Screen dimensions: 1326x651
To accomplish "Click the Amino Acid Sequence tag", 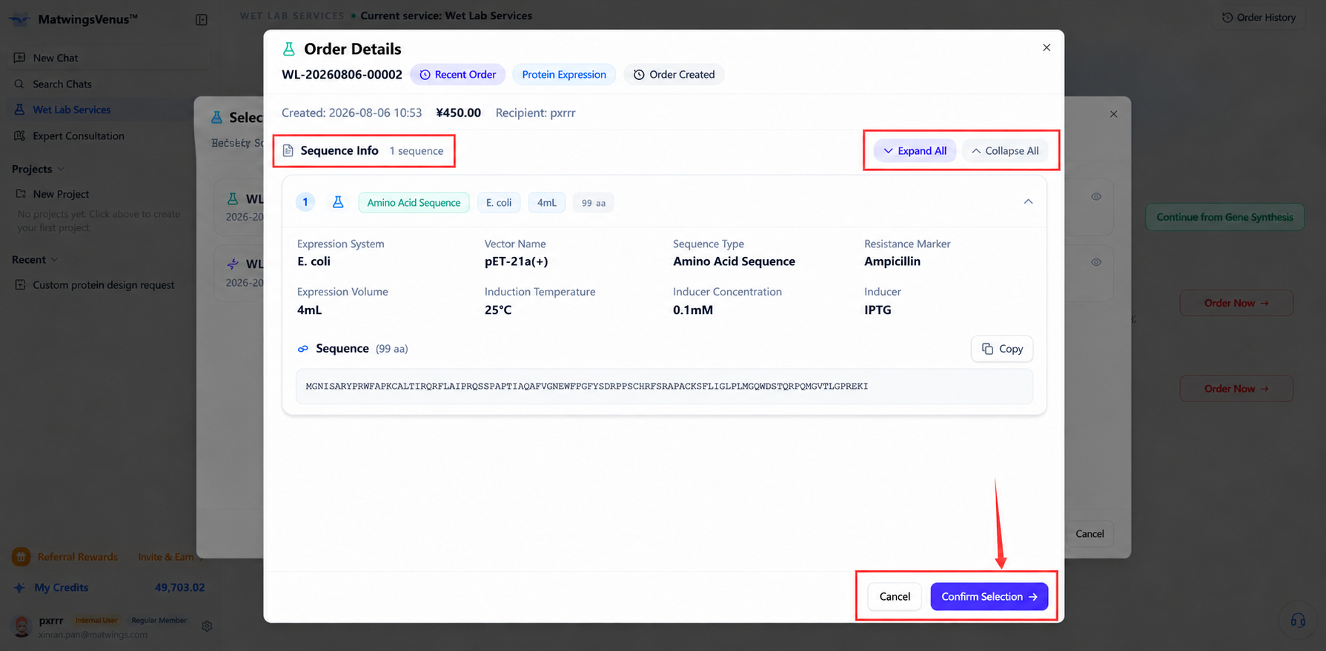I will pos(414,202).
